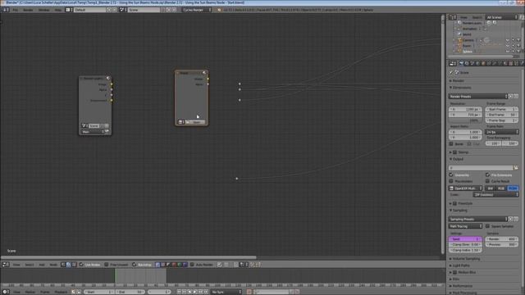Enable the Square Samples checkbox

(488, 226)
